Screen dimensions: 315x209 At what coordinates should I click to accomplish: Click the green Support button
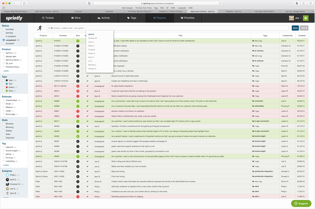click(x=301, y=203)
